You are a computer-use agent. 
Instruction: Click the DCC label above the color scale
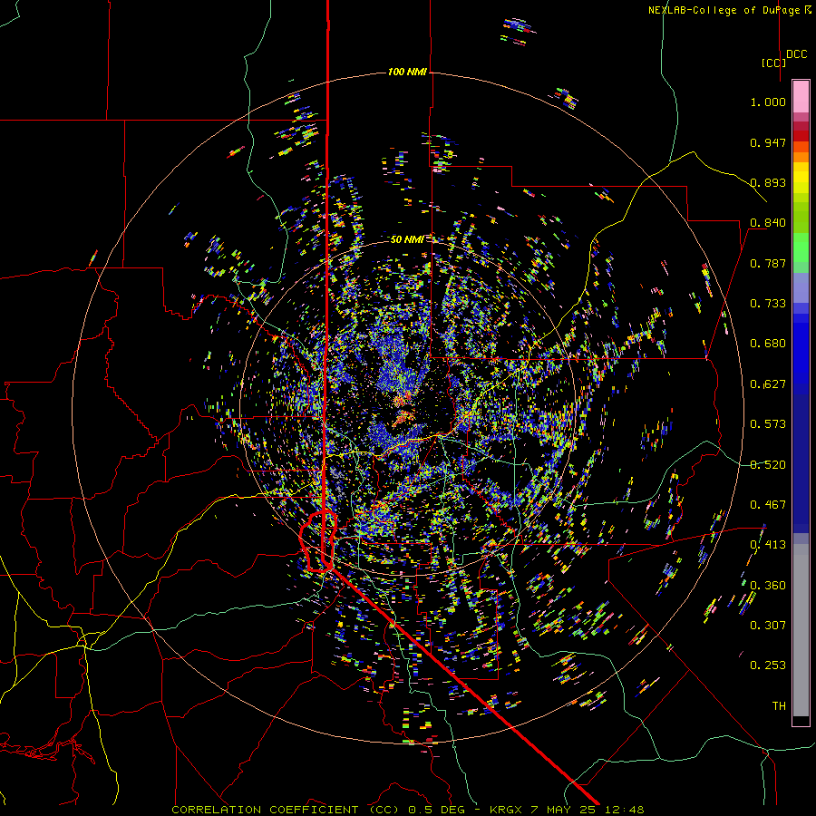(x=796, y=54)
